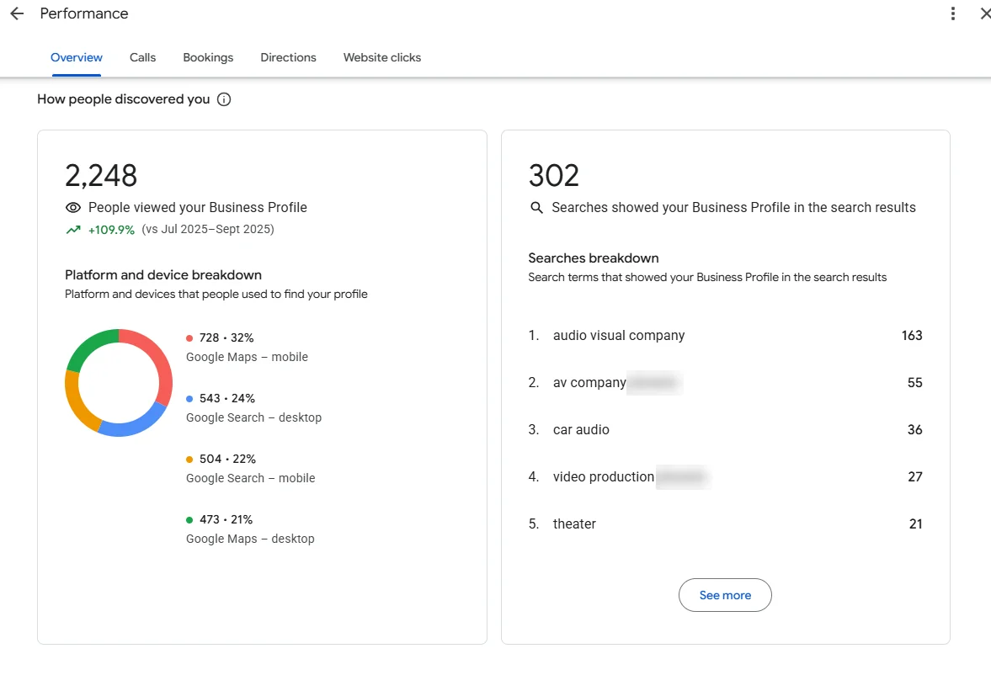
Task: Click the 163 count for audio visual company
Action: point(911,336)
